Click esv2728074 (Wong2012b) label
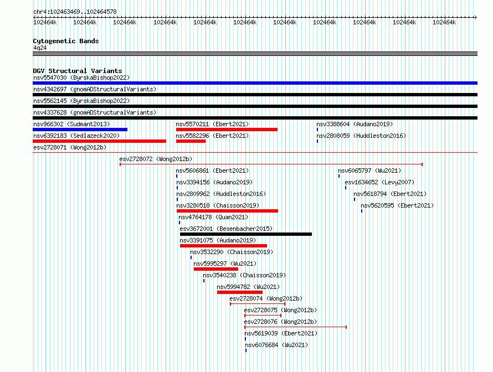Screen dimensions: 493x372 coord(266,298)
